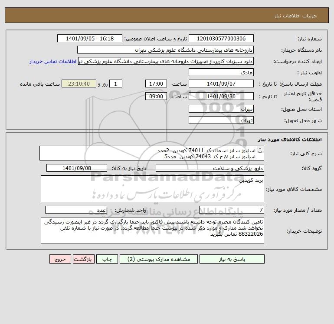334x324 pixels.
Task: Click the خروج exit button
Action: click(x=60, y=259)
